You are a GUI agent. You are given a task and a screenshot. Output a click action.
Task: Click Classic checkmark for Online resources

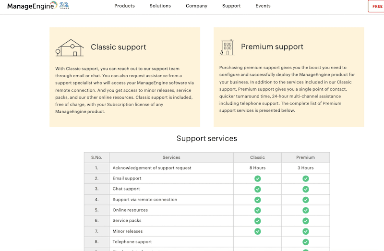click(257, 210)
